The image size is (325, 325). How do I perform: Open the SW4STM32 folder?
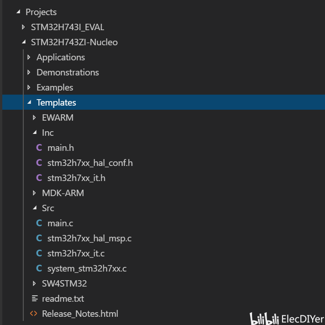tap(64, 283)
